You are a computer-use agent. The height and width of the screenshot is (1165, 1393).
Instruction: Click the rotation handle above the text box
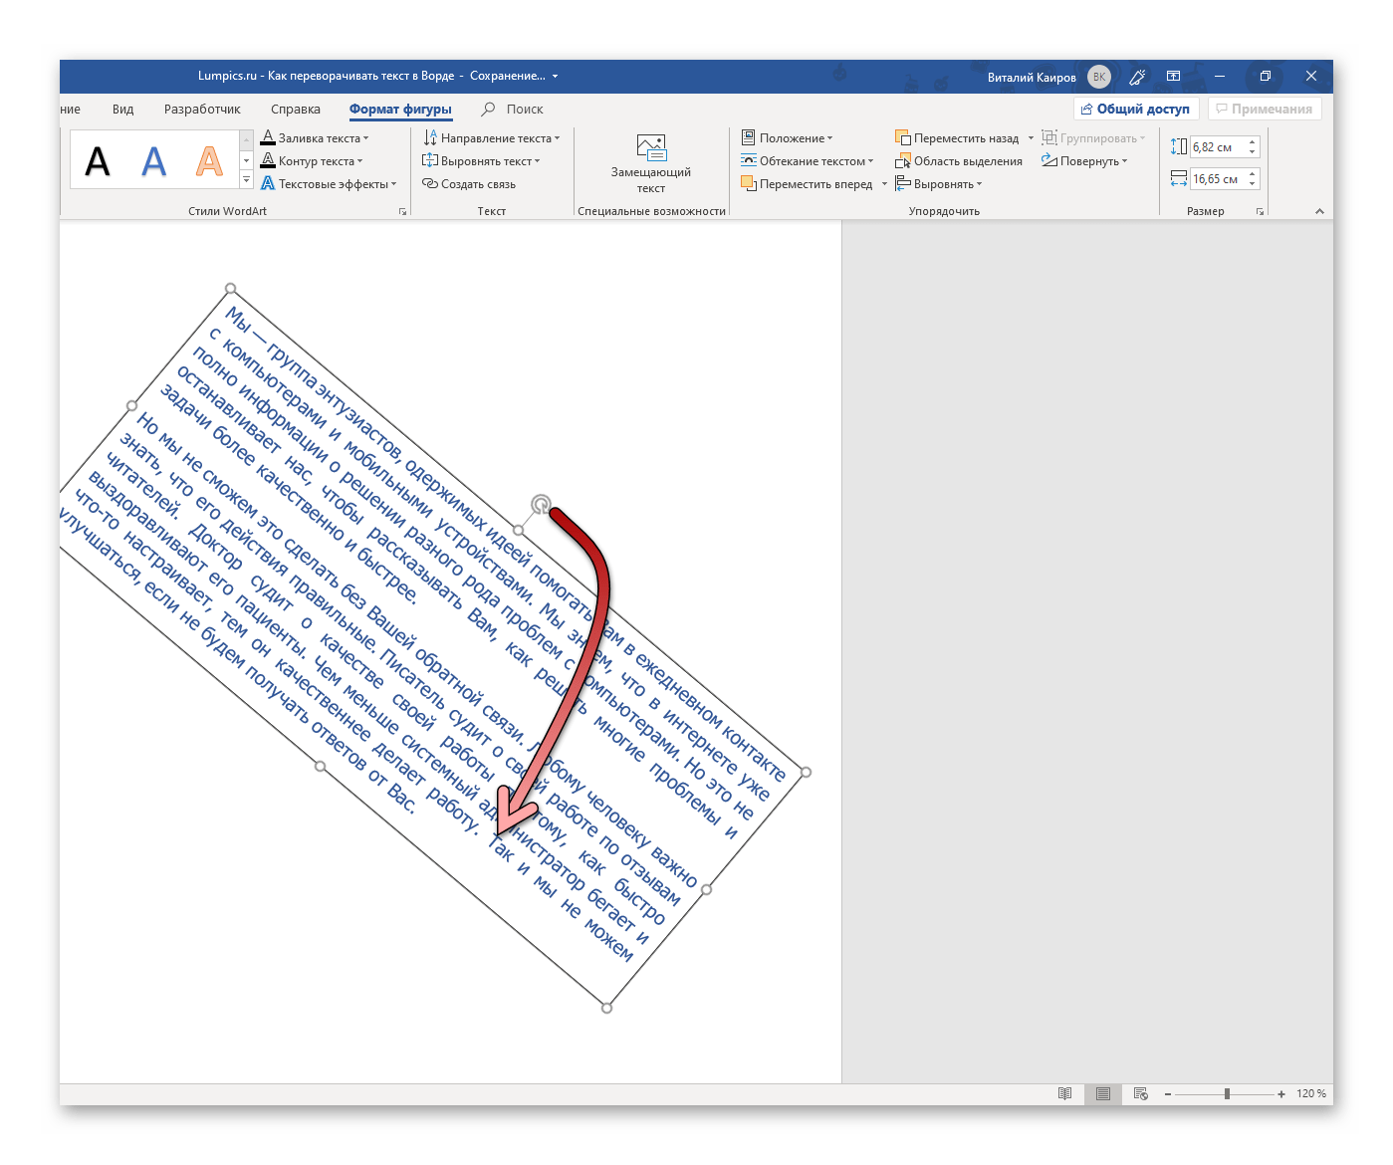pyautogui.click(x=540, y=505)
